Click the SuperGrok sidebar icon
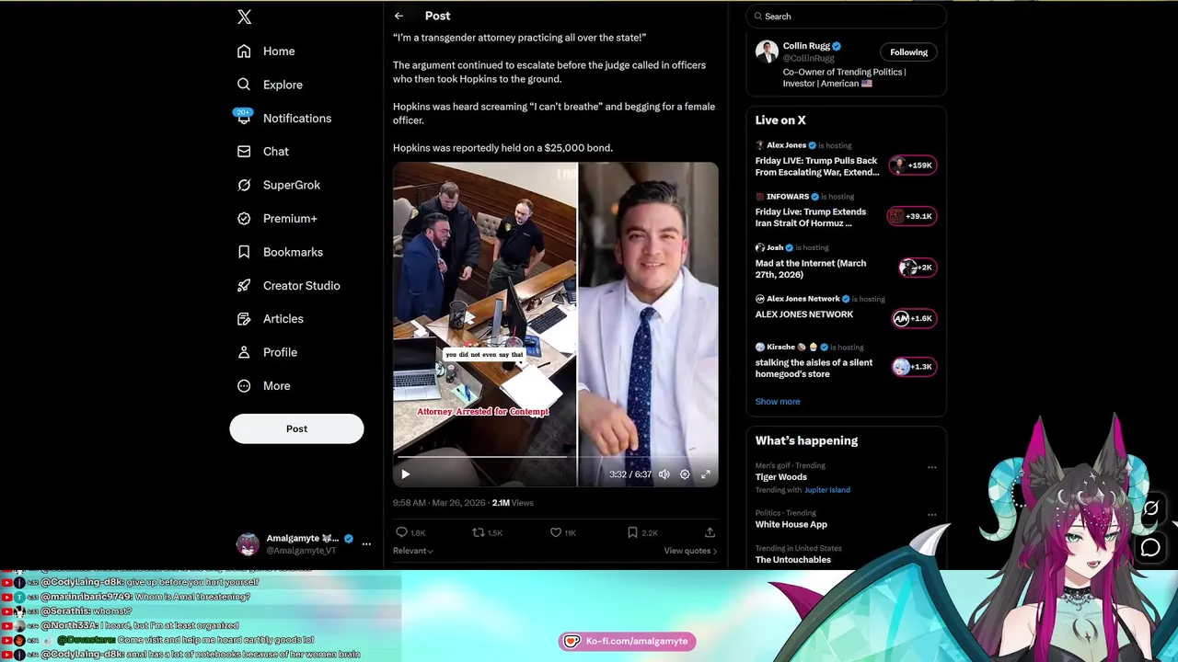 pyautogui.click(x=244, y=185)
